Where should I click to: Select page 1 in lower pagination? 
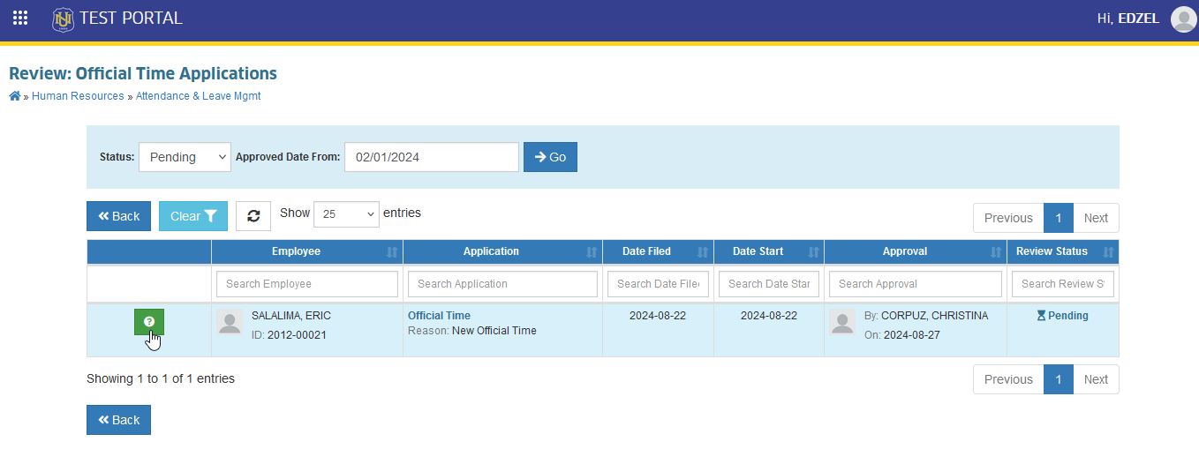click(x=1059, y=379)
